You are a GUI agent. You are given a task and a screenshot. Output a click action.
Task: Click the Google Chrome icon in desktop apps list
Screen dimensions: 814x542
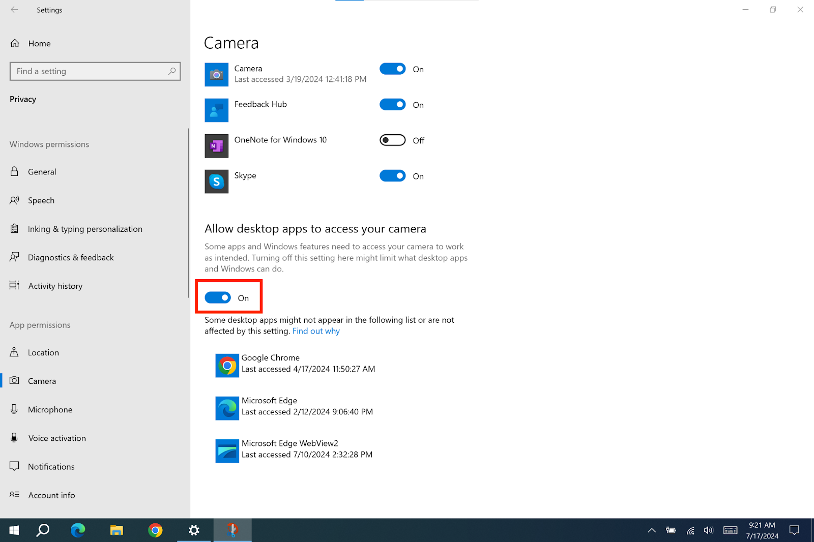tap(227, 366)
